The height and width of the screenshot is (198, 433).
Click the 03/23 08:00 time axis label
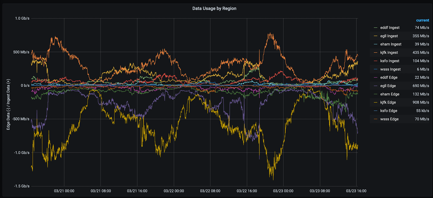pos(320,191)
